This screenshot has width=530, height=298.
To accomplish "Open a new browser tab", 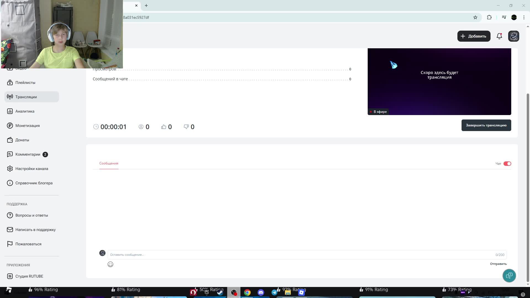I will [146, 6].
